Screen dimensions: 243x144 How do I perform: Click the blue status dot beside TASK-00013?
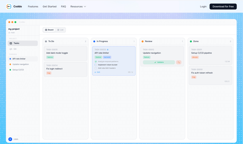point(108,49)
